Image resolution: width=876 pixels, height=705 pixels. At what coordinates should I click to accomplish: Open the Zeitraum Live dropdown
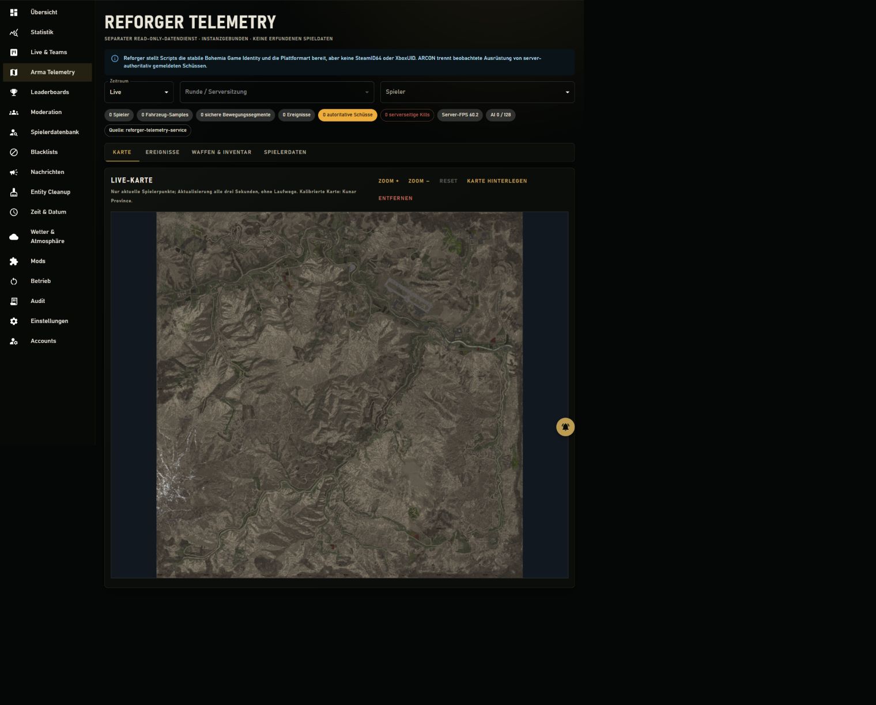(x=139, y=92)
